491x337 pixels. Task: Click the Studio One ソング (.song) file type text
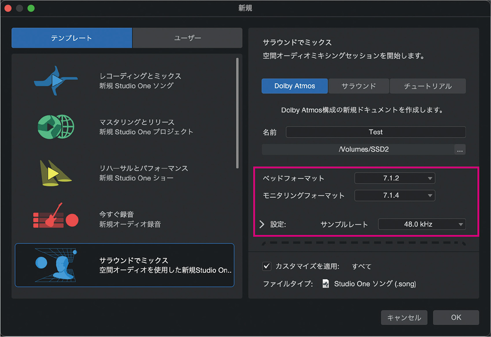click(375, 284)
